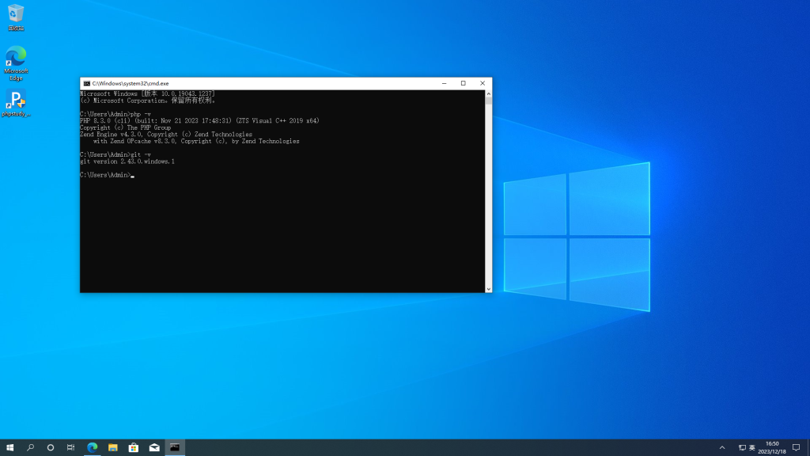This screenshot has width=810, height=456.
Task: Click the 'Copyright (c) The PHP Group' line
Action: coord(125,127)
